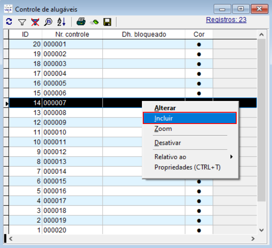Image resolution: width=272 pixels, height=248 pixels.
Task: Click the green eraser icon in the toolbar
Action: pos(94,21)
